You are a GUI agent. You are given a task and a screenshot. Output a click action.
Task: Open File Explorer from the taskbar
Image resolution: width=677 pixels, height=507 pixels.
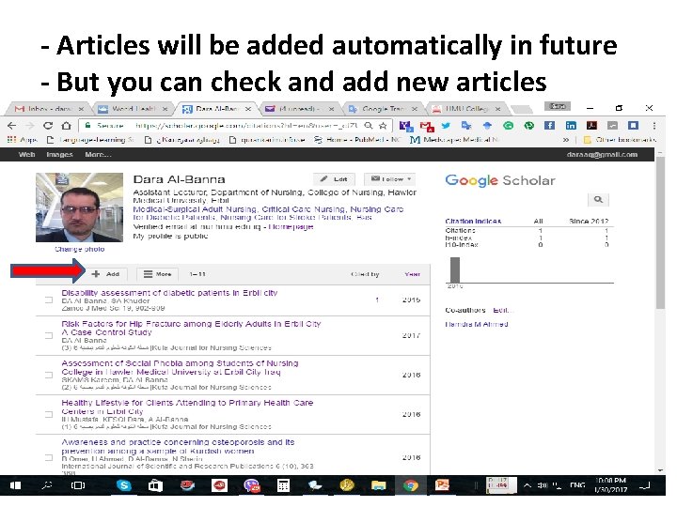click(378, 485)
